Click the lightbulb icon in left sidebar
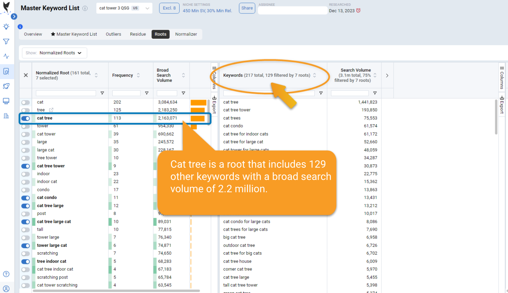The height and width of the screenshot is (293, 508). [6, 27]
